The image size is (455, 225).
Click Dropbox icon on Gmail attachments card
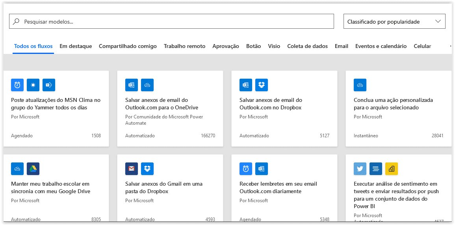click(x=147, y=168)
